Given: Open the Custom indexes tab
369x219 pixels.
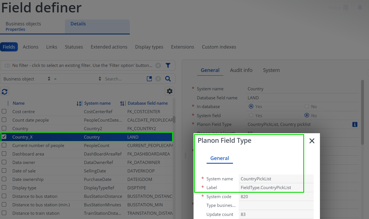Looking at the screenshot, I should click(x=219, y=47).
